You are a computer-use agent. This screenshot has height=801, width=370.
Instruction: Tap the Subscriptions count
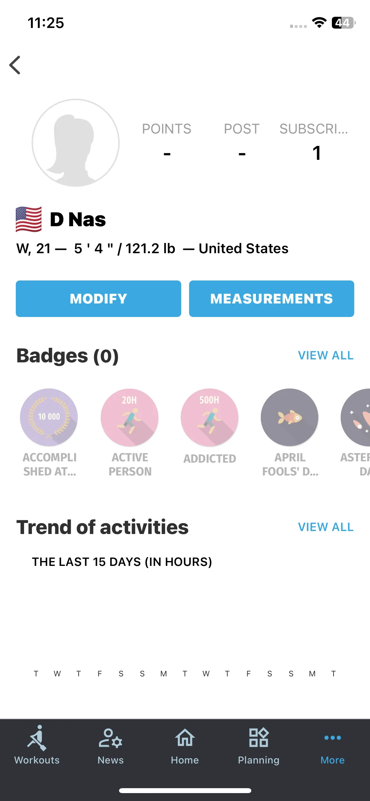pos(316,153)
